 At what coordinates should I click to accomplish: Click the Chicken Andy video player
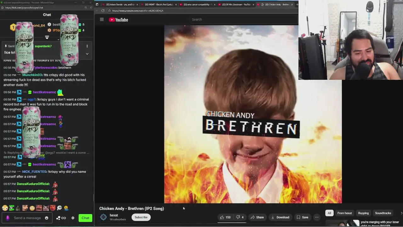[253, 114]
